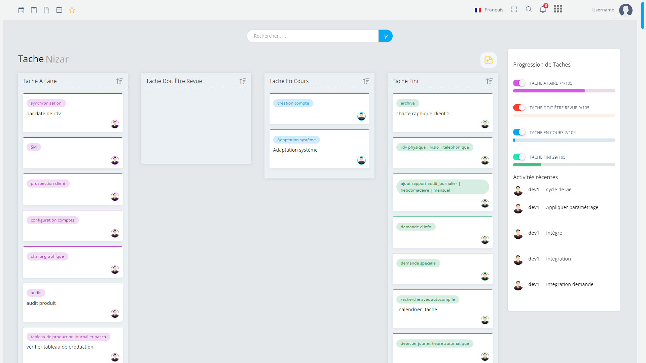The width and height of the screenshot is (646, 363).
Task: Click avatar on demande d info card
Action: (x=485, y=240)
